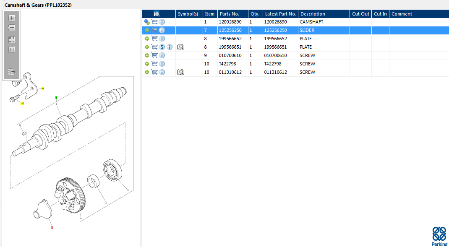
Task: Add PLATE 199566651 to cart
Action: (154, 47)
